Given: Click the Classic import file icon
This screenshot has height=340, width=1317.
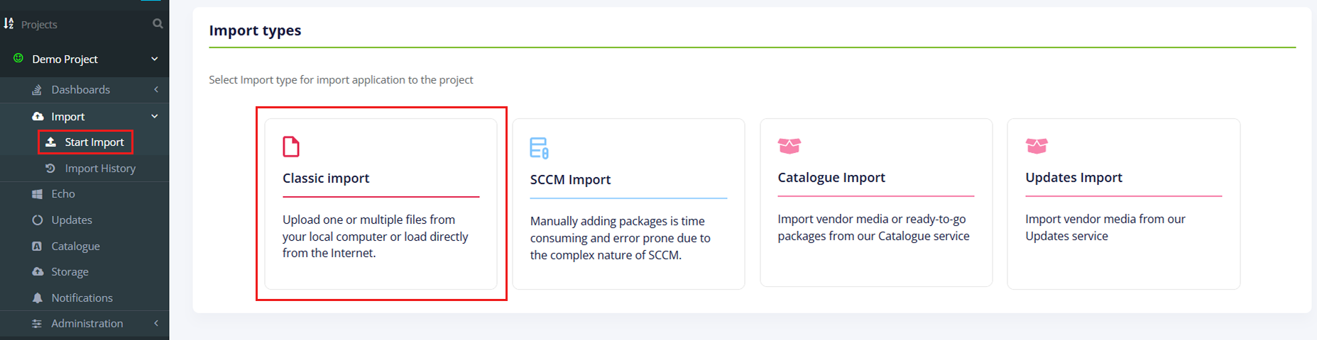Looking at the screenshot, I should coord(291,147).
